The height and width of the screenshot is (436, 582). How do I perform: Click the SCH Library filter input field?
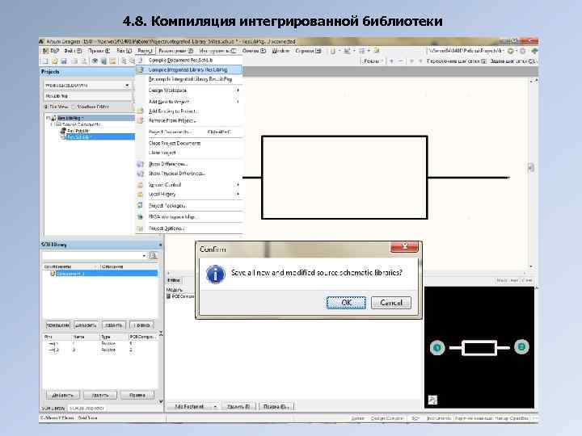91,256
